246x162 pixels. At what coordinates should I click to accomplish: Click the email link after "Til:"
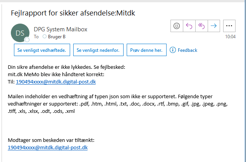coord(56,82)
